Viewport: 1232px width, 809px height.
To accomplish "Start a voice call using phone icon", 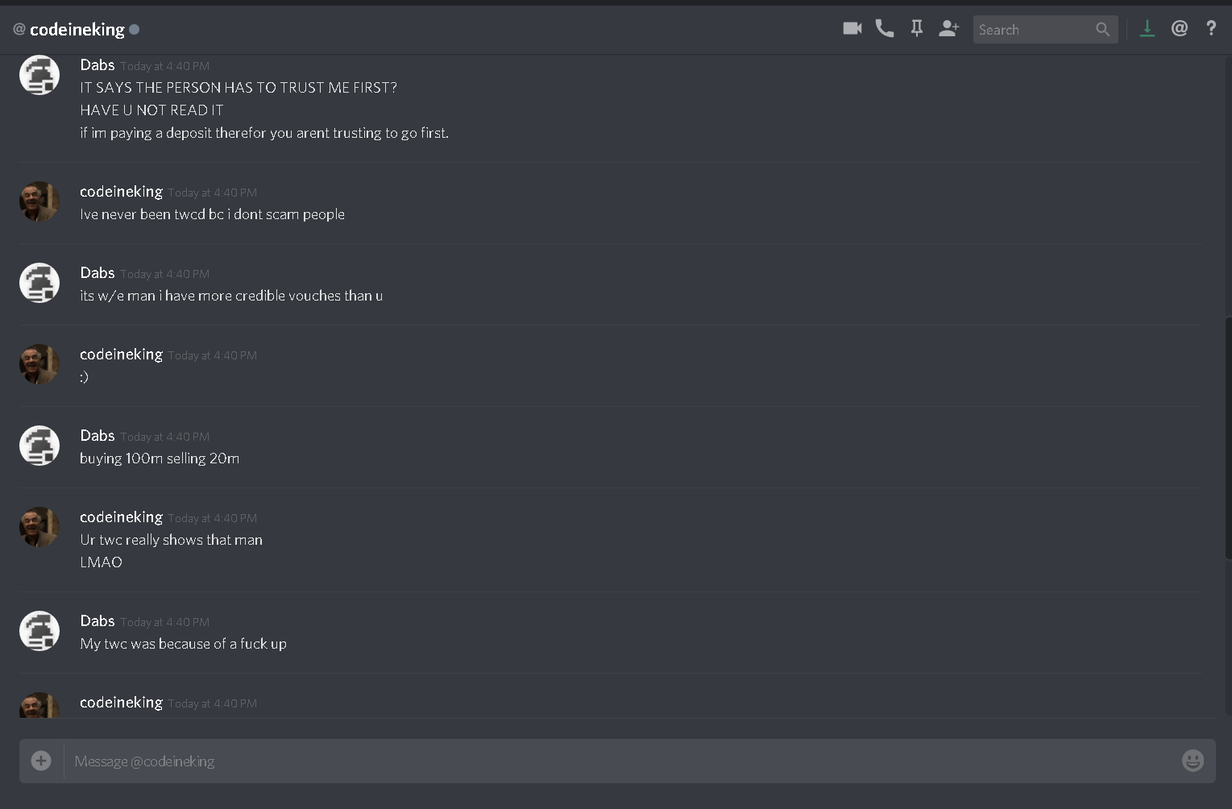I will pos(885,29).
